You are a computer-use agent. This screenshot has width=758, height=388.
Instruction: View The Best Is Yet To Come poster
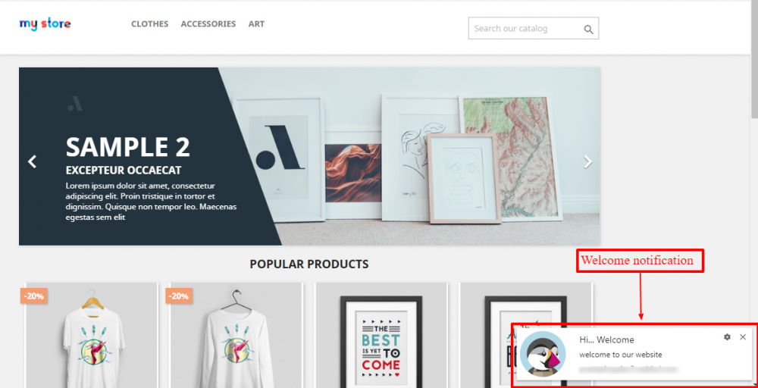click(381, 336)
